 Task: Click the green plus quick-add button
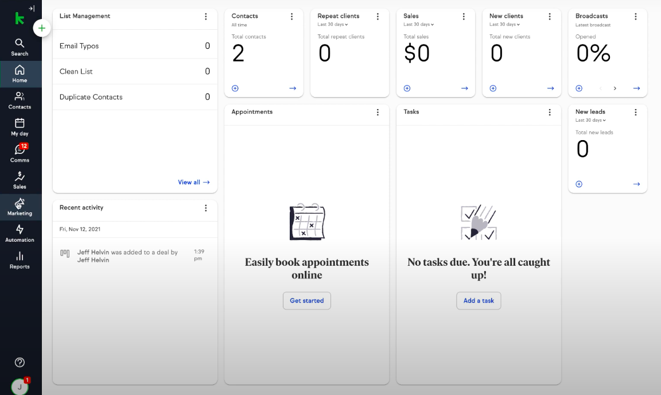pyautogui.click(x=42, y=28)
